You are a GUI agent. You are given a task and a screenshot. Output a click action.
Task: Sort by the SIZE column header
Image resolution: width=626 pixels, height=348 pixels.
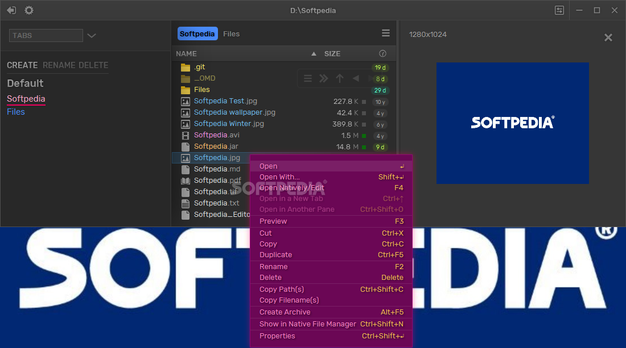pyautogui.click(x=332, y=54)
